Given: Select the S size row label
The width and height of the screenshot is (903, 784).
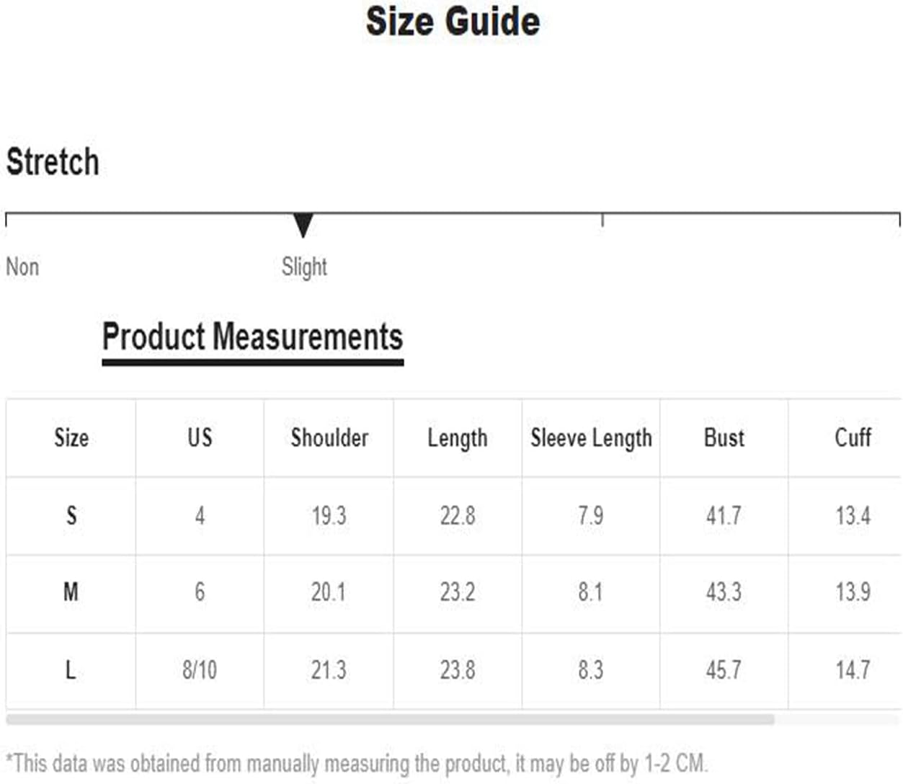Looking at the screenshot, I should [71, 515].
